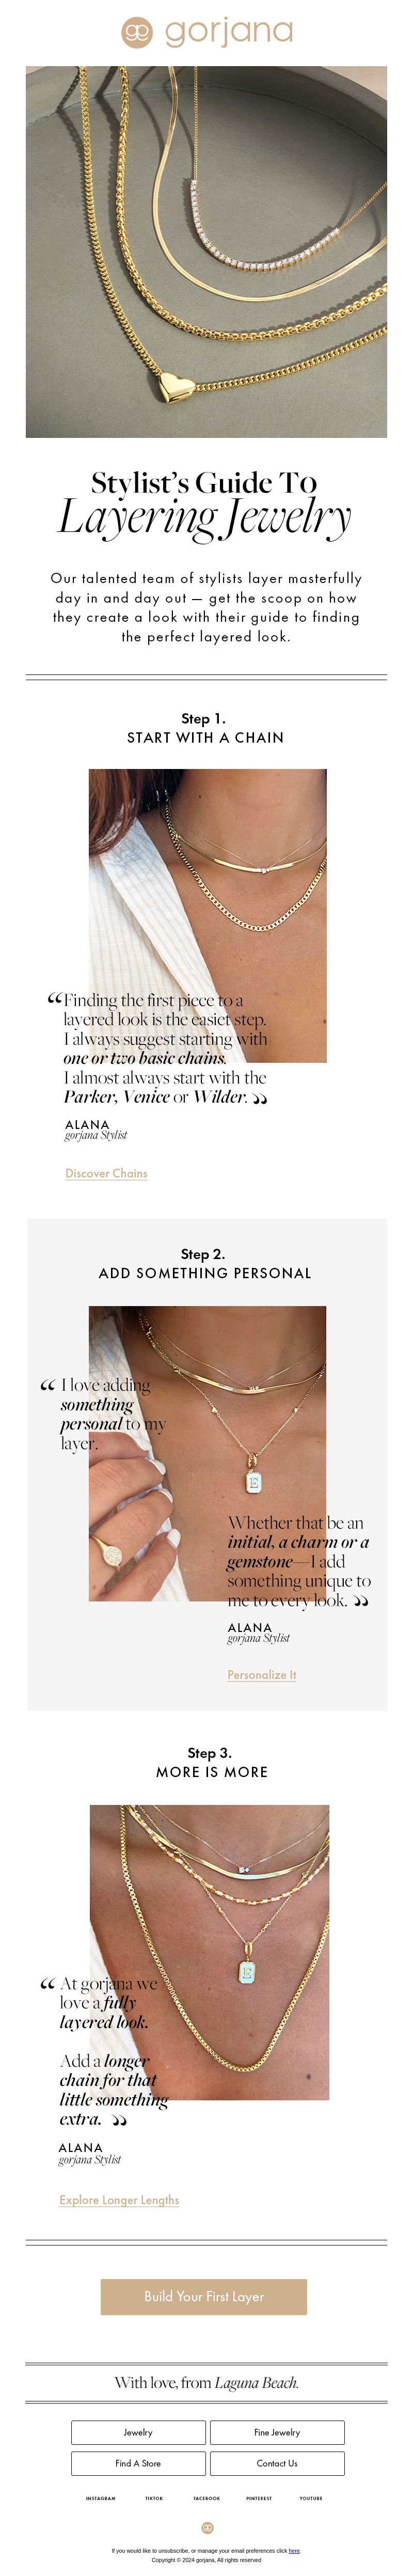Click the gorjana wordmark in the header
Screen dimensions: 413x2576
pyautogui.click(x=229, y=32)
